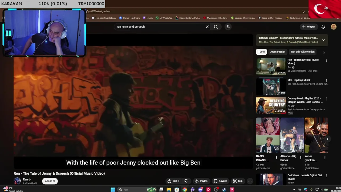Subscribe with the Abone ol button
The width and height of the screenshot is (341, 192).
(50, 181)
